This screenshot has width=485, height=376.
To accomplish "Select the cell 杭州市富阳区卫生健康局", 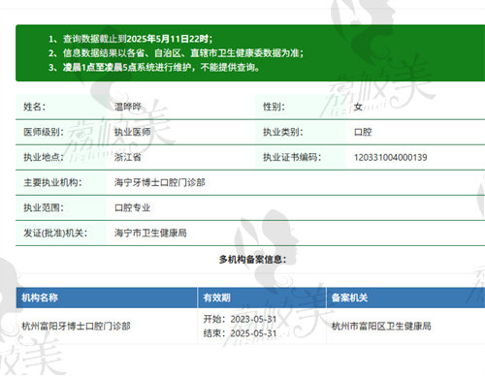I will point(381,326).
